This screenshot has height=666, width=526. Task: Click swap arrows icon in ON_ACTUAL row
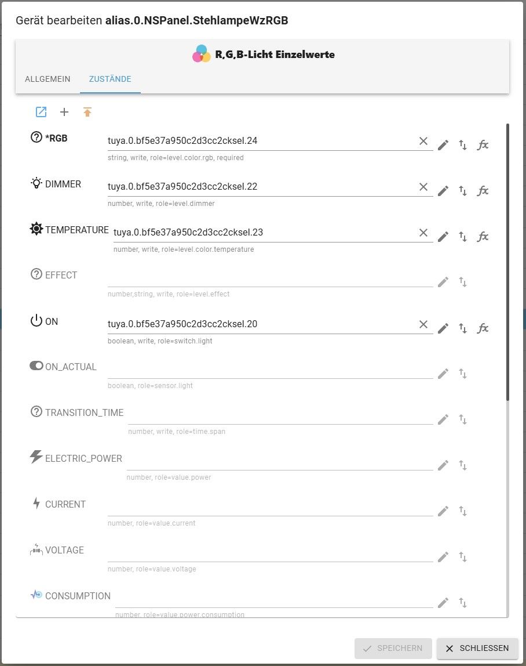click(x=463, y=374)
